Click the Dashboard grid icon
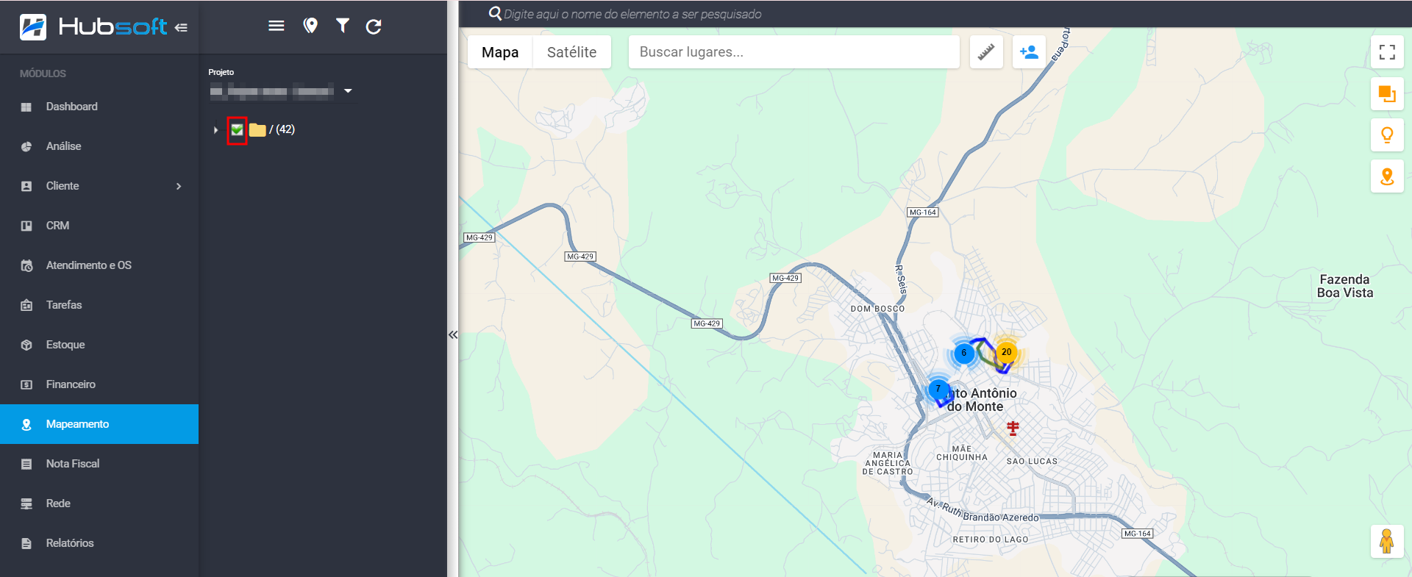 pyautogui.click(x=26, y=107)
